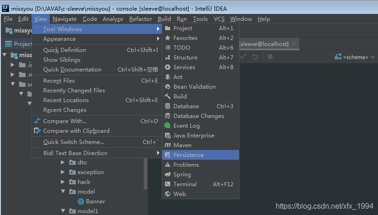
Task: Expand the dto folder
Action: point(63,163)
